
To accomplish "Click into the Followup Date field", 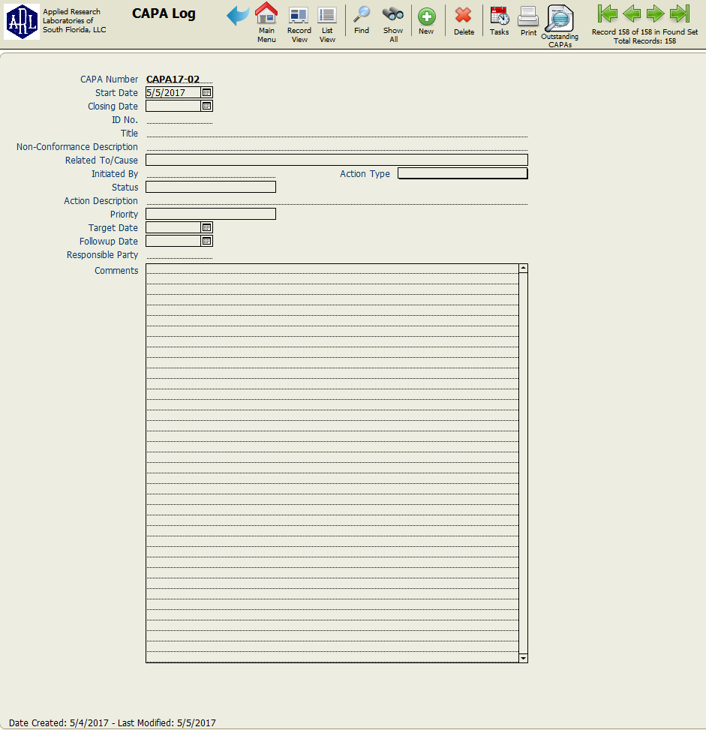I will coord(173,241).
